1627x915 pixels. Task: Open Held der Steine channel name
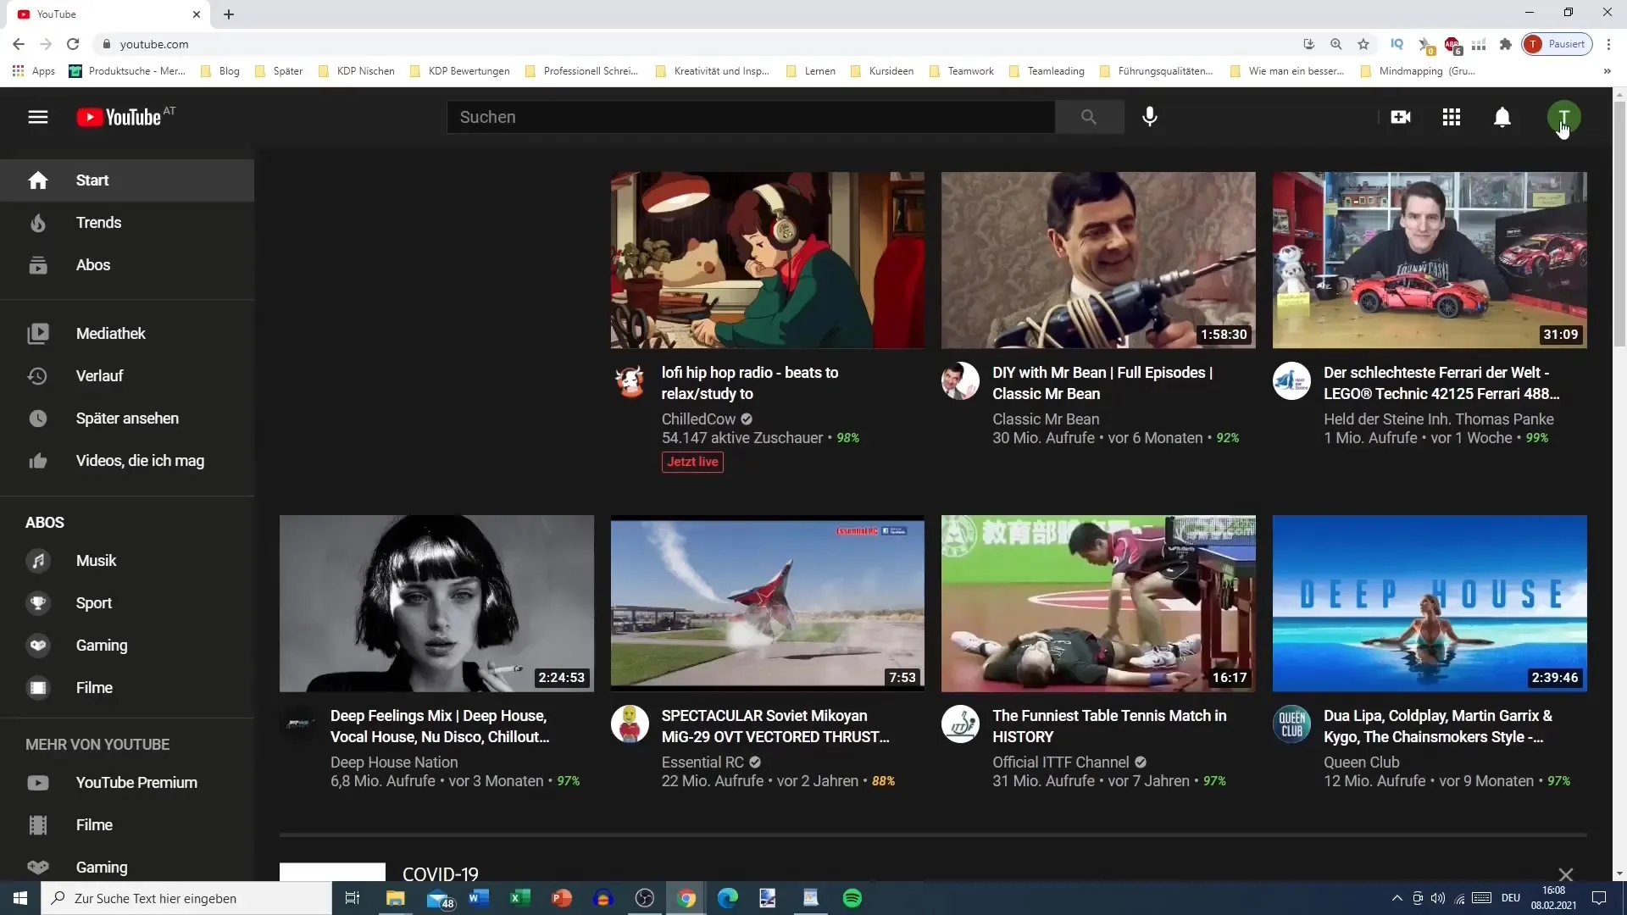coord(1438,419)
